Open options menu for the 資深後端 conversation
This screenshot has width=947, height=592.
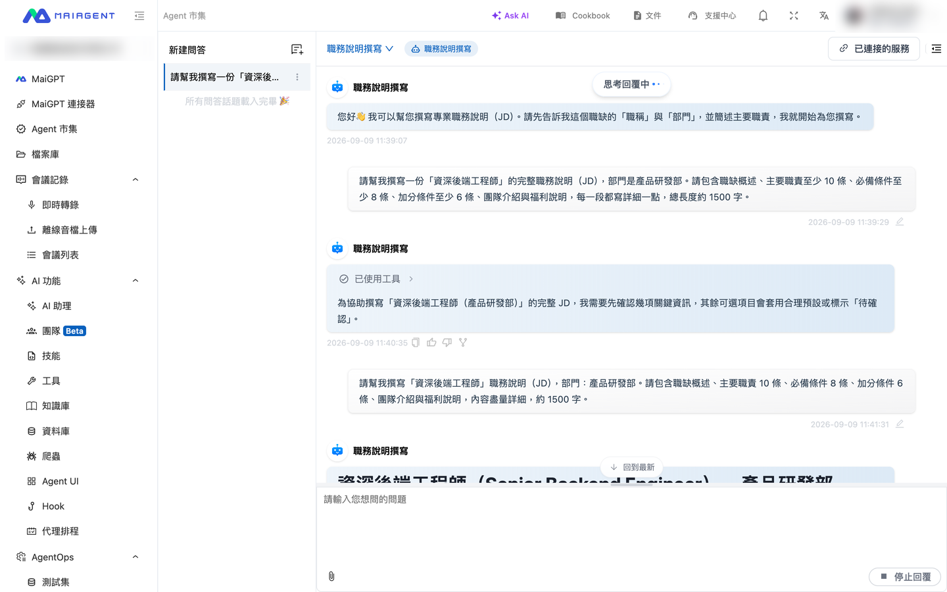(297, 77)
